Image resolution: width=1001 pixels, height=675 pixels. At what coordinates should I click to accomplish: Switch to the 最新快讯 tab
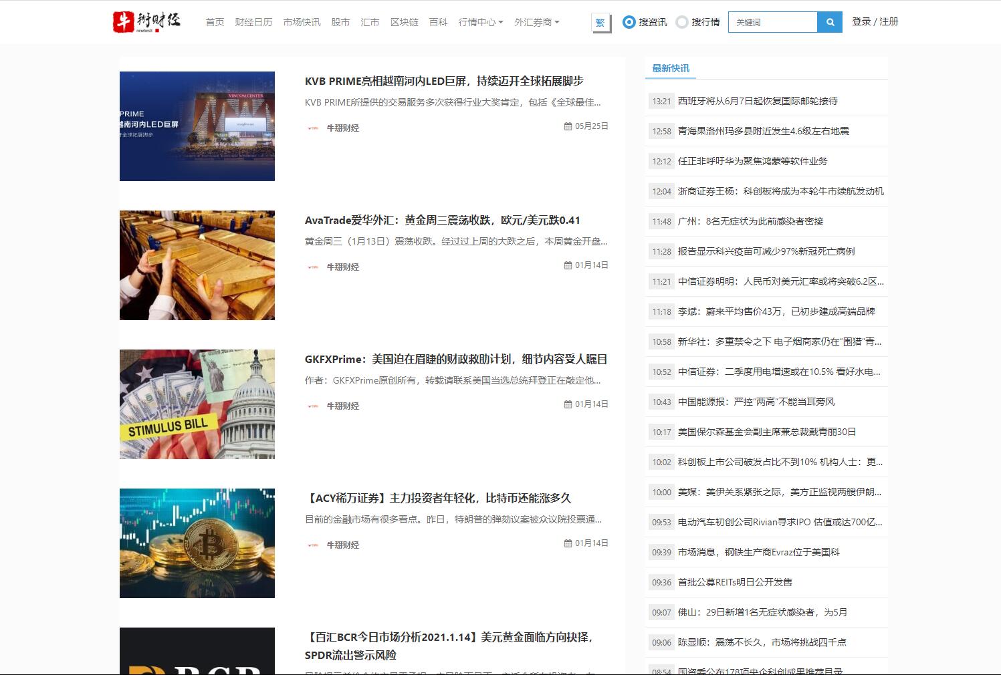pyautogui.click(x=670, y=68)
